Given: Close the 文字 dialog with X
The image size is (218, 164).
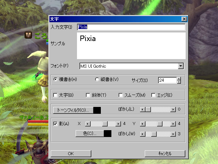Looking at the screenshot, I should coord(184,19).
